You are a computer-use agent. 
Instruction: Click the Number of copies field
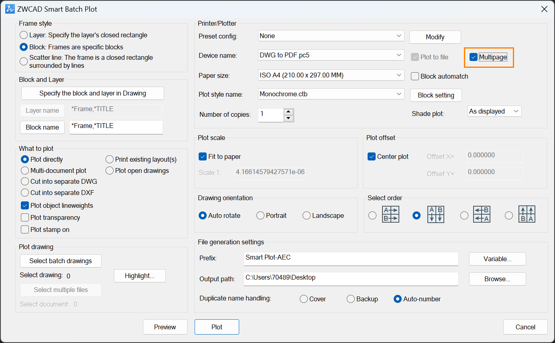click(271, 115)
